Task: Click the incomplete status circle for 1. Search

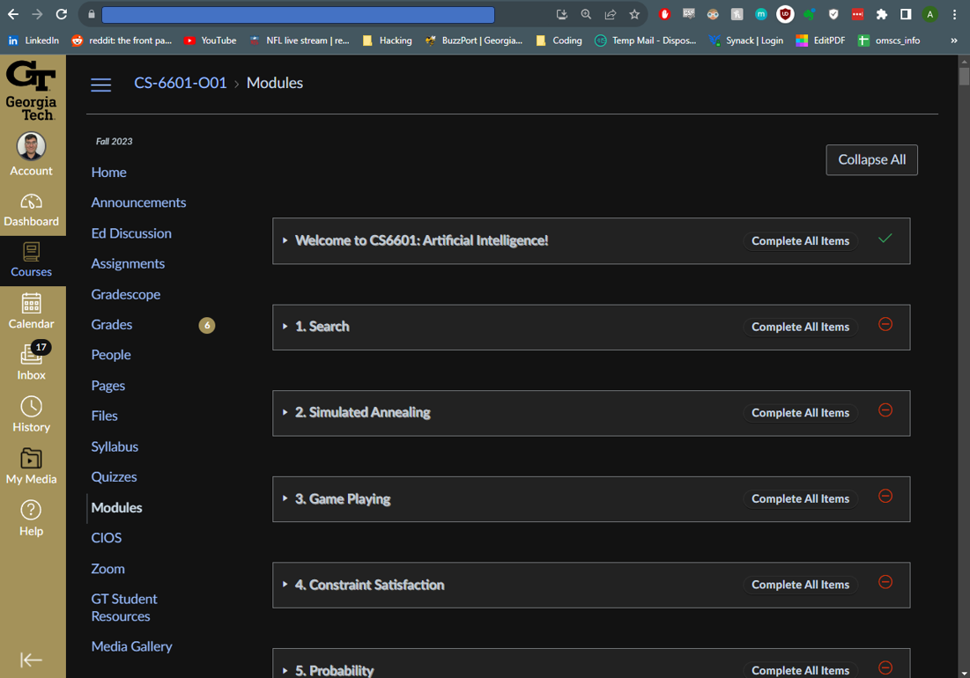Action: coord(885,325)
